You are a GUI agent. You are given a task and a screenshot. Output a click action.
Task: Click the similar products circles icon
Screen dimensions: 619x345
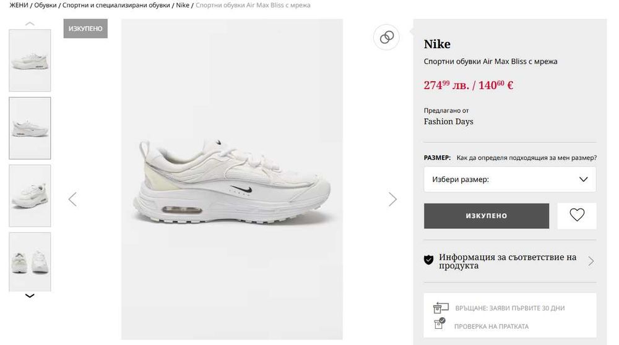click(x=387, y=37)
